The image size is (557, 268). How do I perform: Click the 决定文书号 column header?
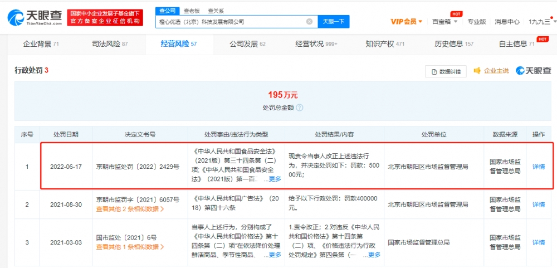point(140,135)
